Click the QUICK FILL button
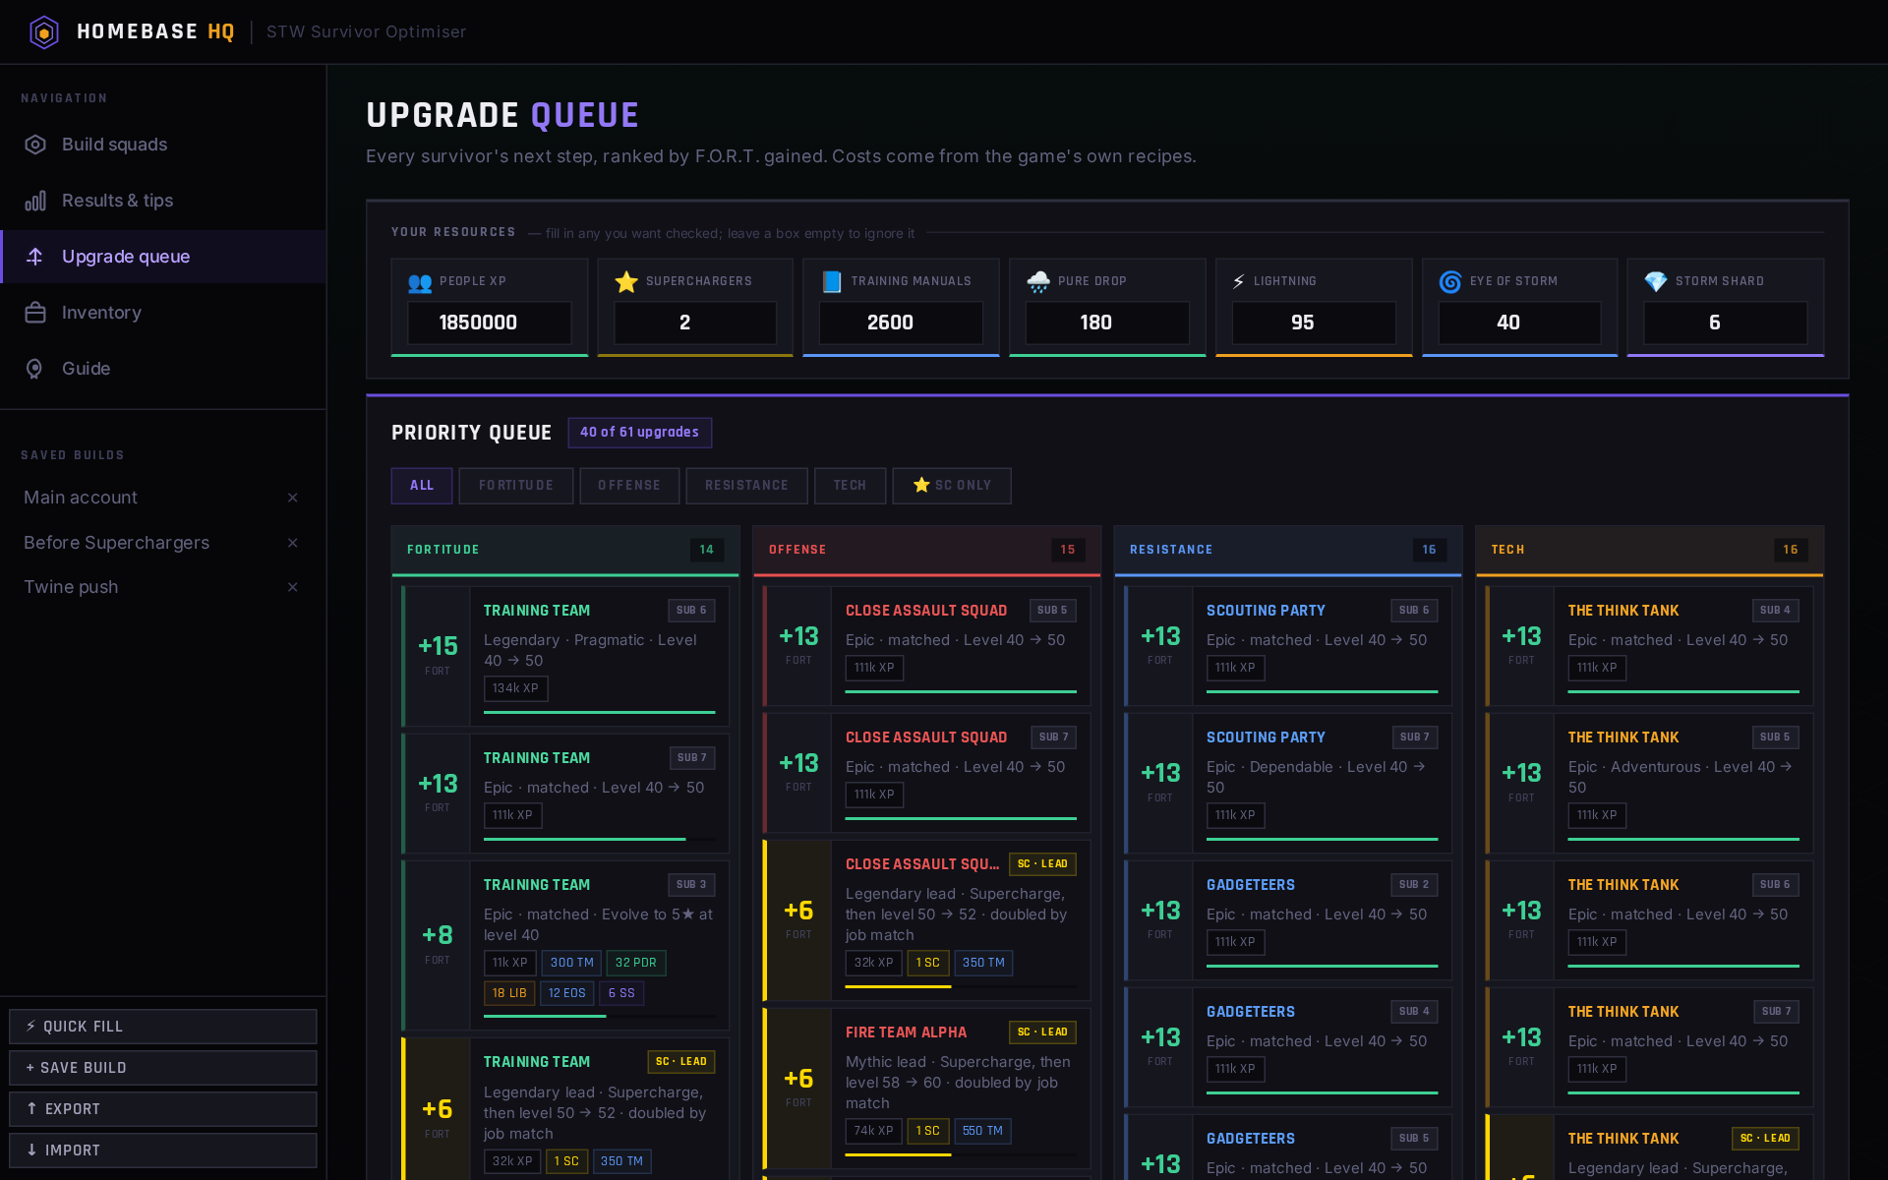The height and width of the screenshot is (1180, 1888). (163, 1027)
